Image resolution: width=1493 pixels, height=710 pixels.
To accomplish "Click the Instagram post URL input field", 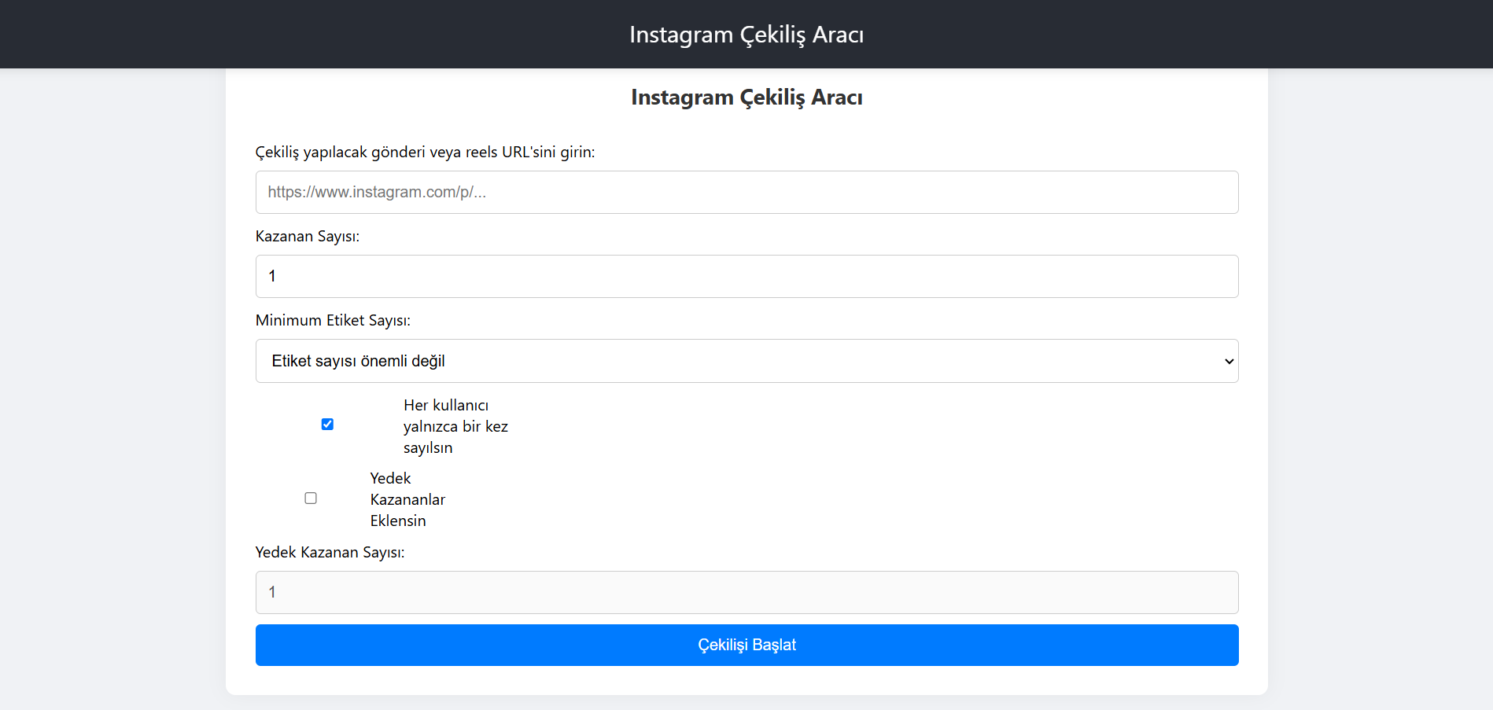I will click(x=746, y=192).
